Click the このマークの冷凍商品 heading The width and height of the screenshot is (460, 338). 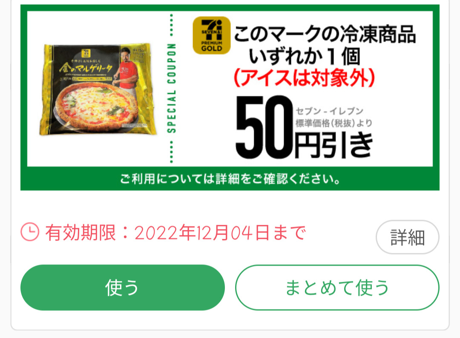(x=325, y=34)
